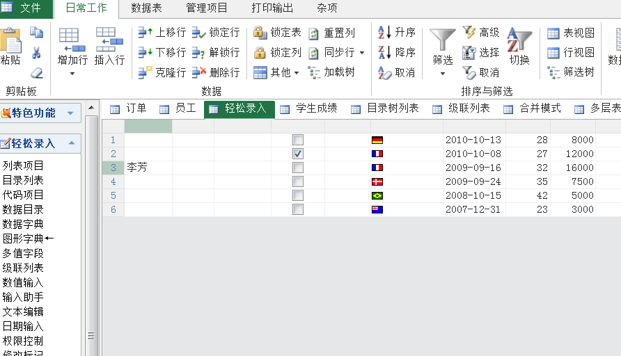Image resolution: width=621 pixels, height=356 pixels.
Task: Click the cut (scissors) icon
Action: [x=37, y=53]
